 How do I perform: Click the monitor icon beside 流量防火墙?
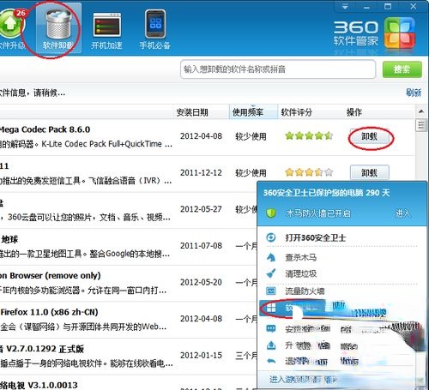(x=270, y=291)
